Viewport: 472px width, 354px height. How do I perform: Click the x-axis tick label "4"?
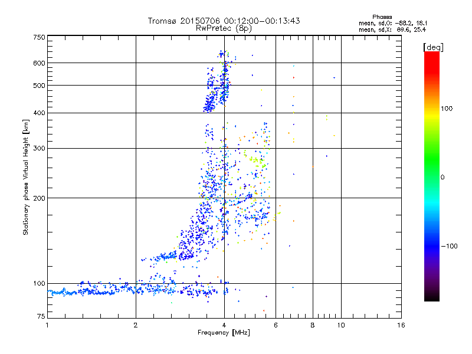[x=224, y=325]
